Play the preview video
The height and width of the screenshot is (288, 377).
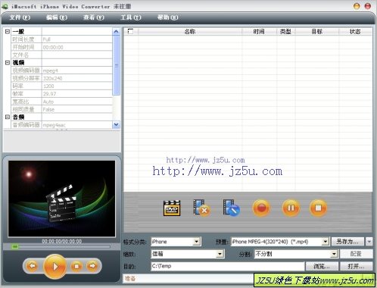[x=55, y=266]
